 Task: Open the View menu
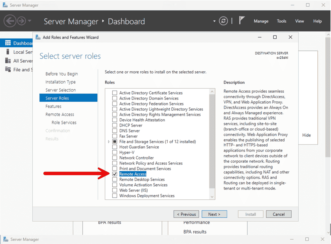(x=300, y=21)
